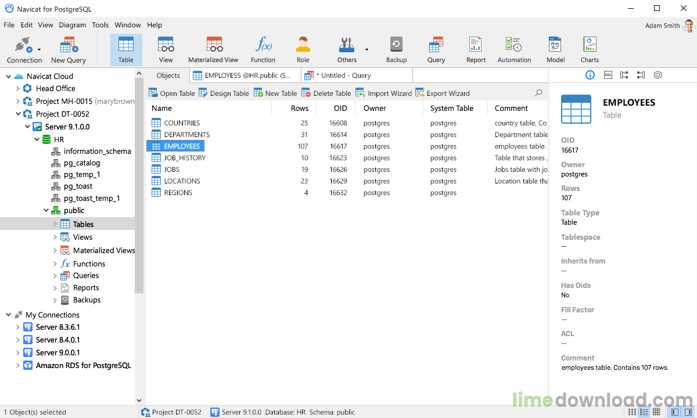697x418 pixels.
Task: Open the New Query tool
Action: [68, 49]
